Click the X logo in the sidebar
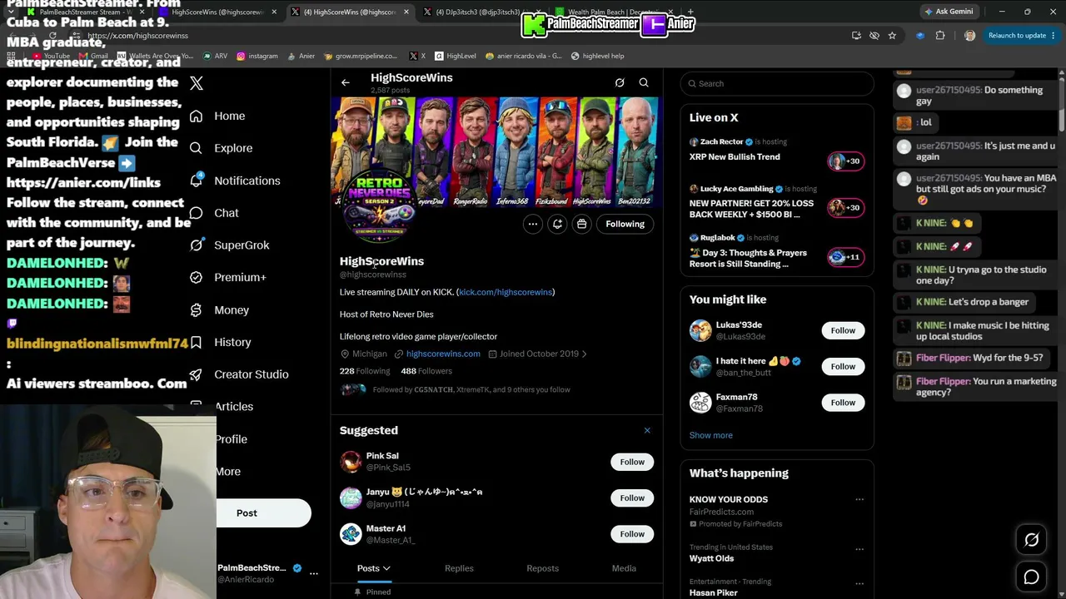1066x599 pixels. click(197, 83)
